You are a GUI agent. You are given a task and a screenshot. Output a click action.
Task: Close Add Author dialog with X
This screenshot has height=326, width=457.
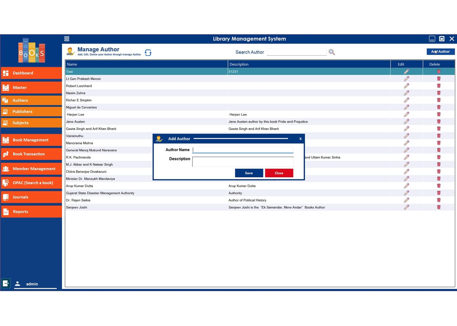[x=300, y=139]
